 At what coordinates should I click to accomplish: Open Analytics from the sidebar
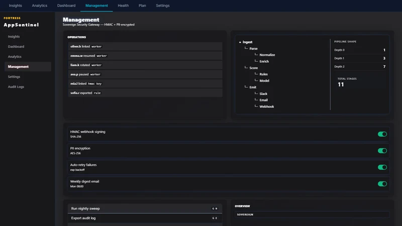click(28, 57)
